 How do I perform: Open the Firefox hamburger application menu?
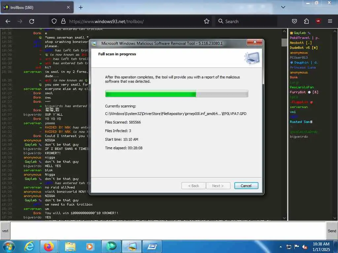click(330, 21)
